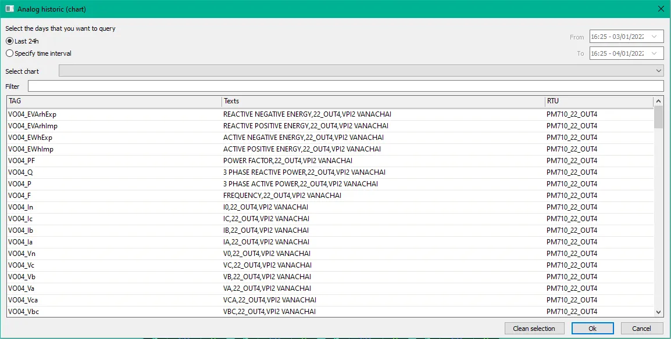Click the Clean selection button

coord(534,329)
